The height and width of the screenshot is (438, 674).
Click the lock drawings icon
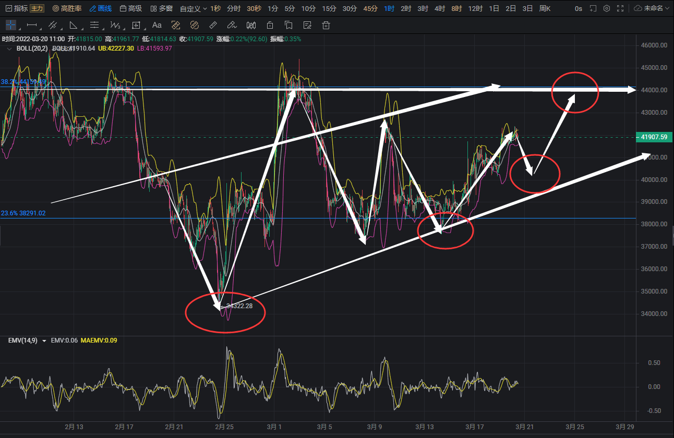click(270, 25)
